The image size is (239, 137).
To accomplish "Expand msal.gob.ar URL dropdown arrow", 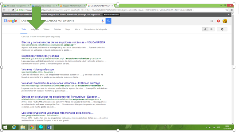I will click(x=100, y=59).
